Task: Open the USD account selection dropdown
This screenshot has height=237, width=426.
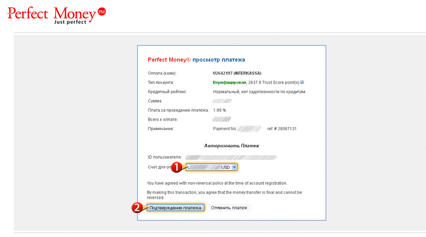Action: 211,167
